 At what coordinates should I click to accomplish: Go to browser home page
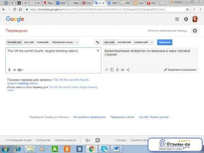[x=20, y=10]
